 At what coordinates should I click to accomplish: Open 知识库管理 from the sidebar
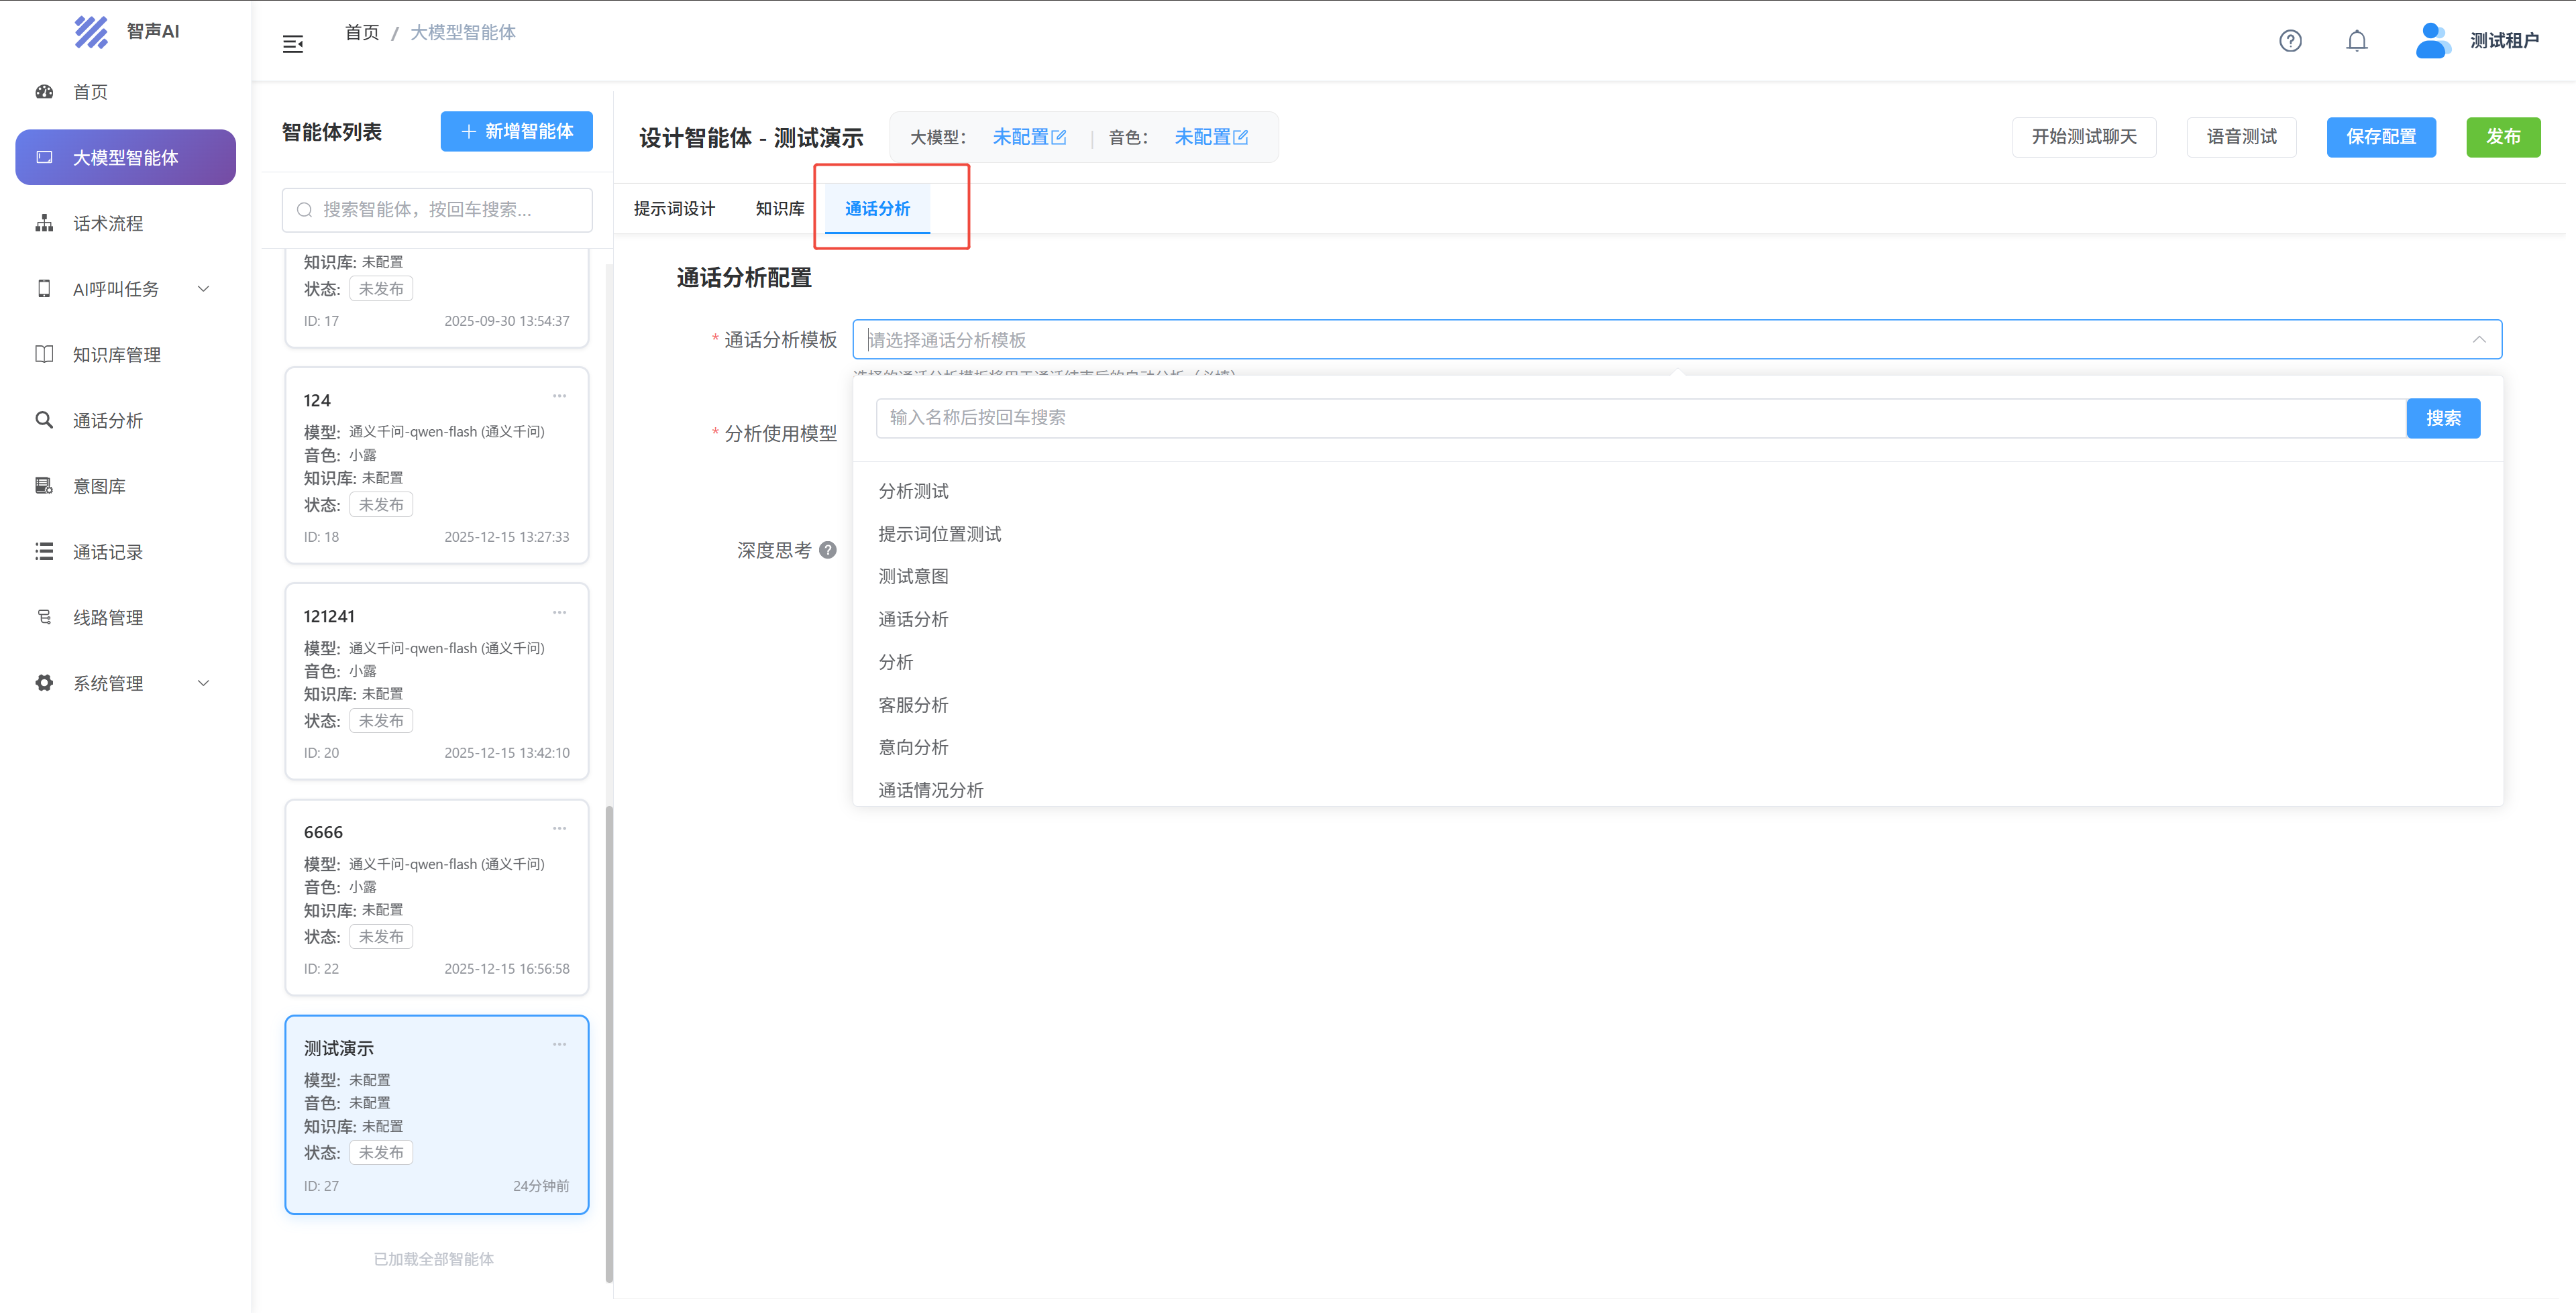click(44, 353)
